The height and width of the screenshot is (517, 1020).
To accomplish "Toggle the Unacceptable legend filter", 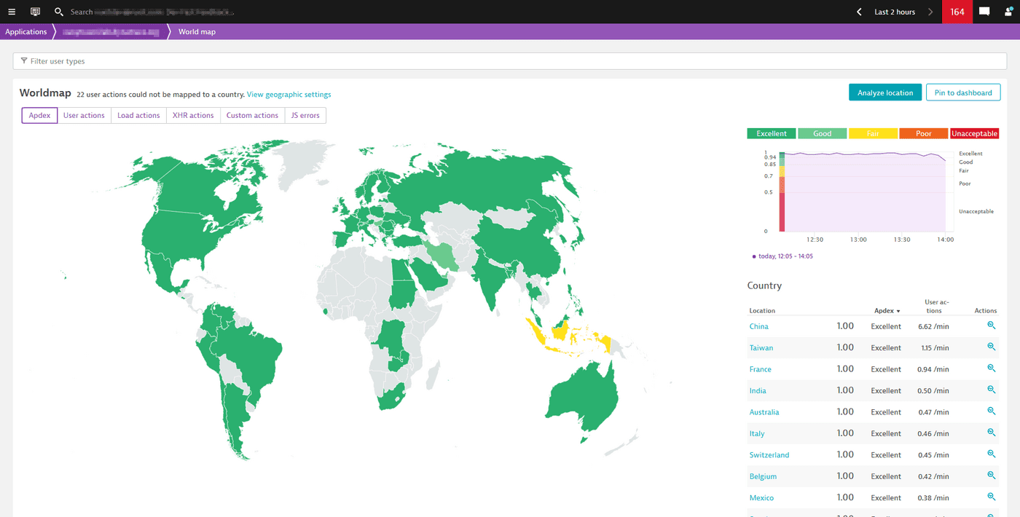I will (974, 133).
